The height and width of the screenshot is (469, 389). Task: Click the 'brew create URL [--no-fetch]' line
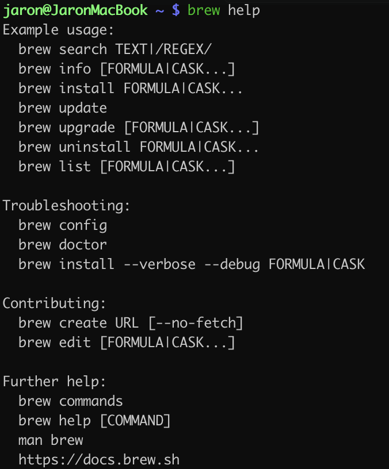[131, 323]
